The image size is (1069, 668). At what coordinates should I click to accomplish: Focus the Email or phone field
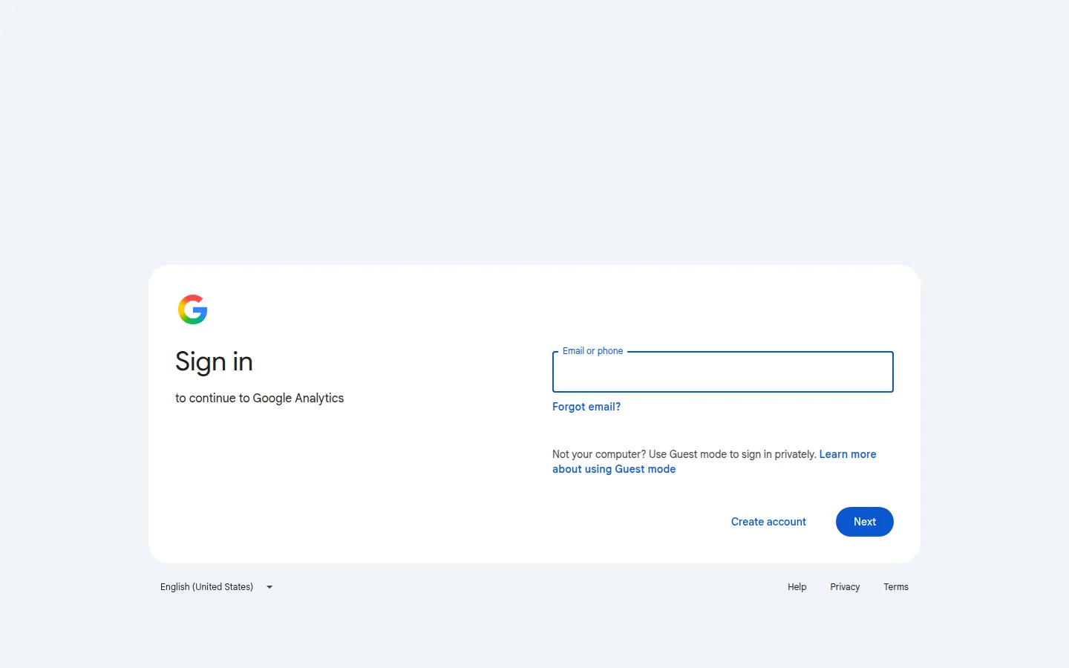722,372
